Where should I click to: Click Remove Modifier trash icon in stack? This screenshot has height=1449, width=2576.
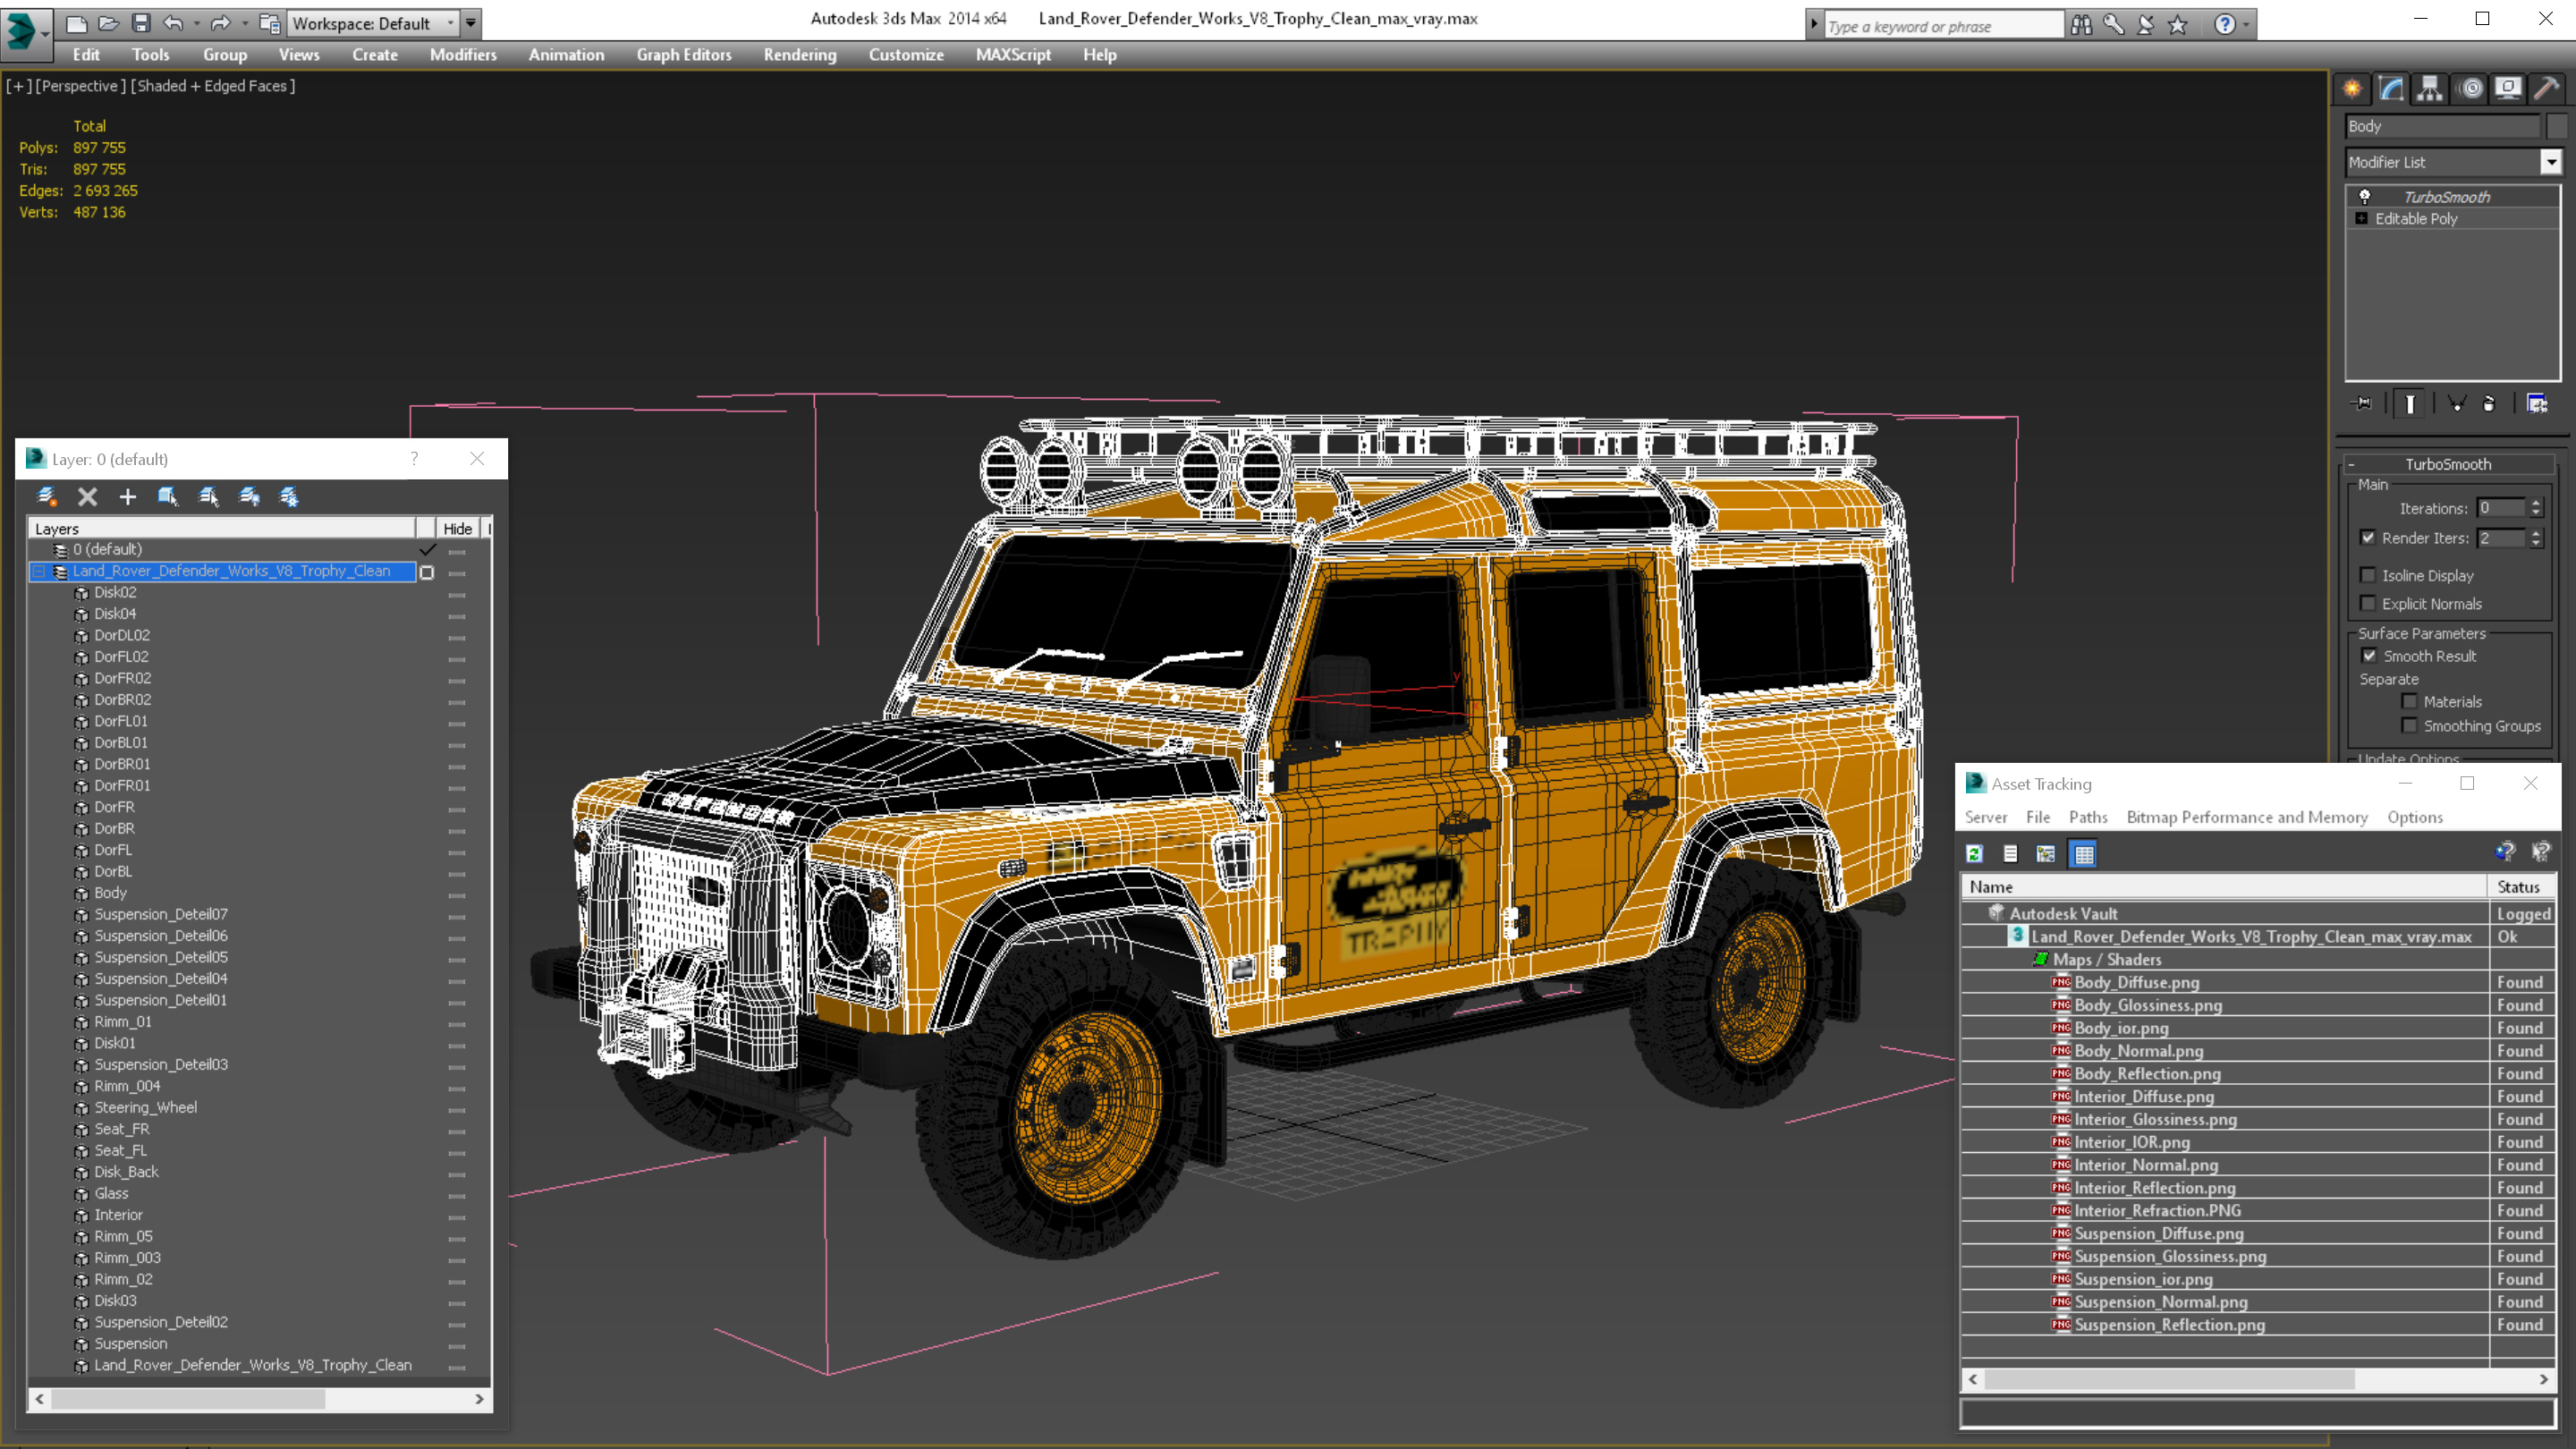(x=2489, y=403)
